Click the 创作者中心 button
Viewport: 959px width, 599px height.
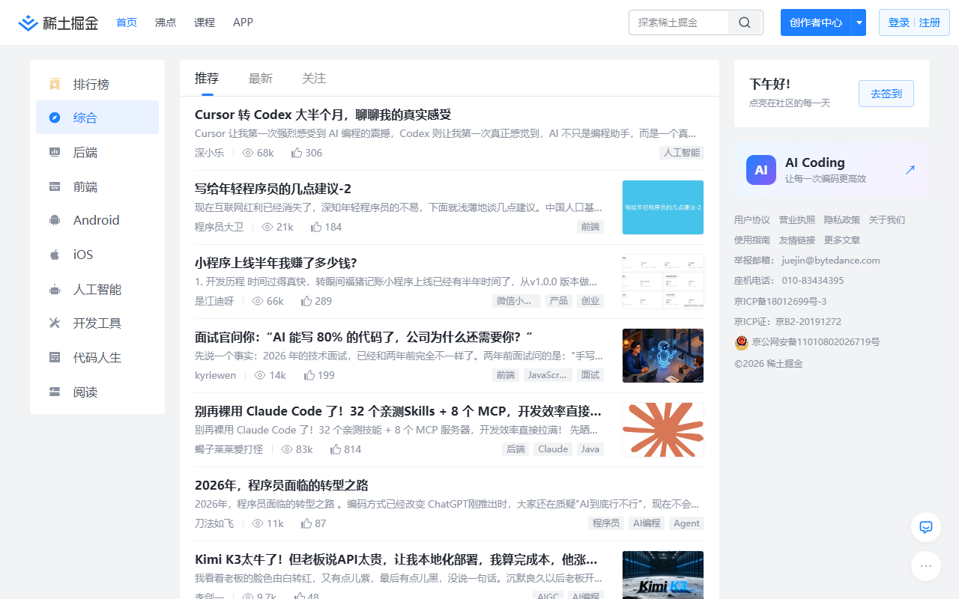click(x=816, y=22)
